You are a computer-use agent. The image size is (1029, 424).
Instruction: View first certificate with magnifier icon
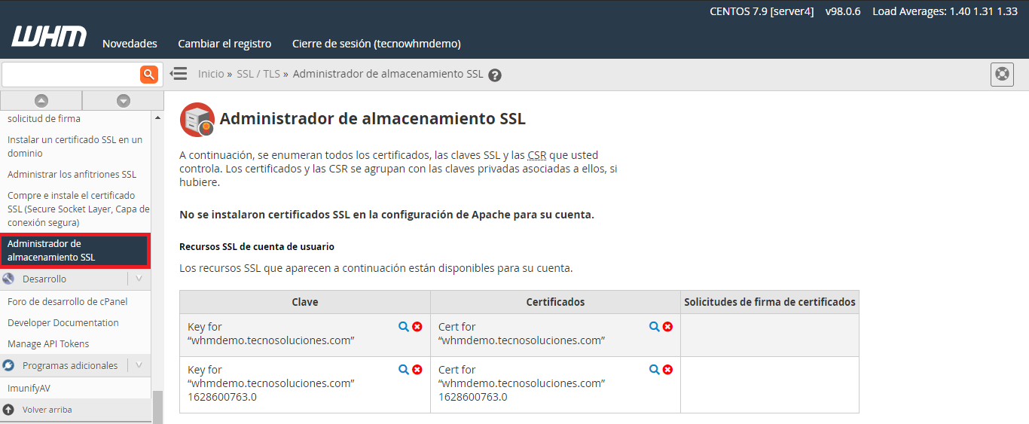tap(654, 327)
